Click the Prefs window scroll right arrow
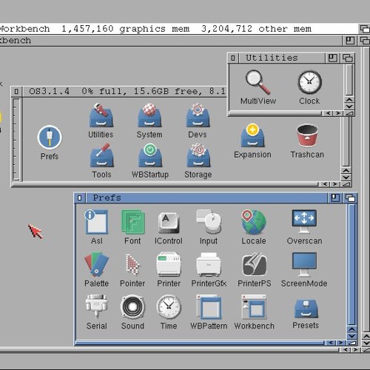This screenshot has height=370, width=370. tap(340, 343)
